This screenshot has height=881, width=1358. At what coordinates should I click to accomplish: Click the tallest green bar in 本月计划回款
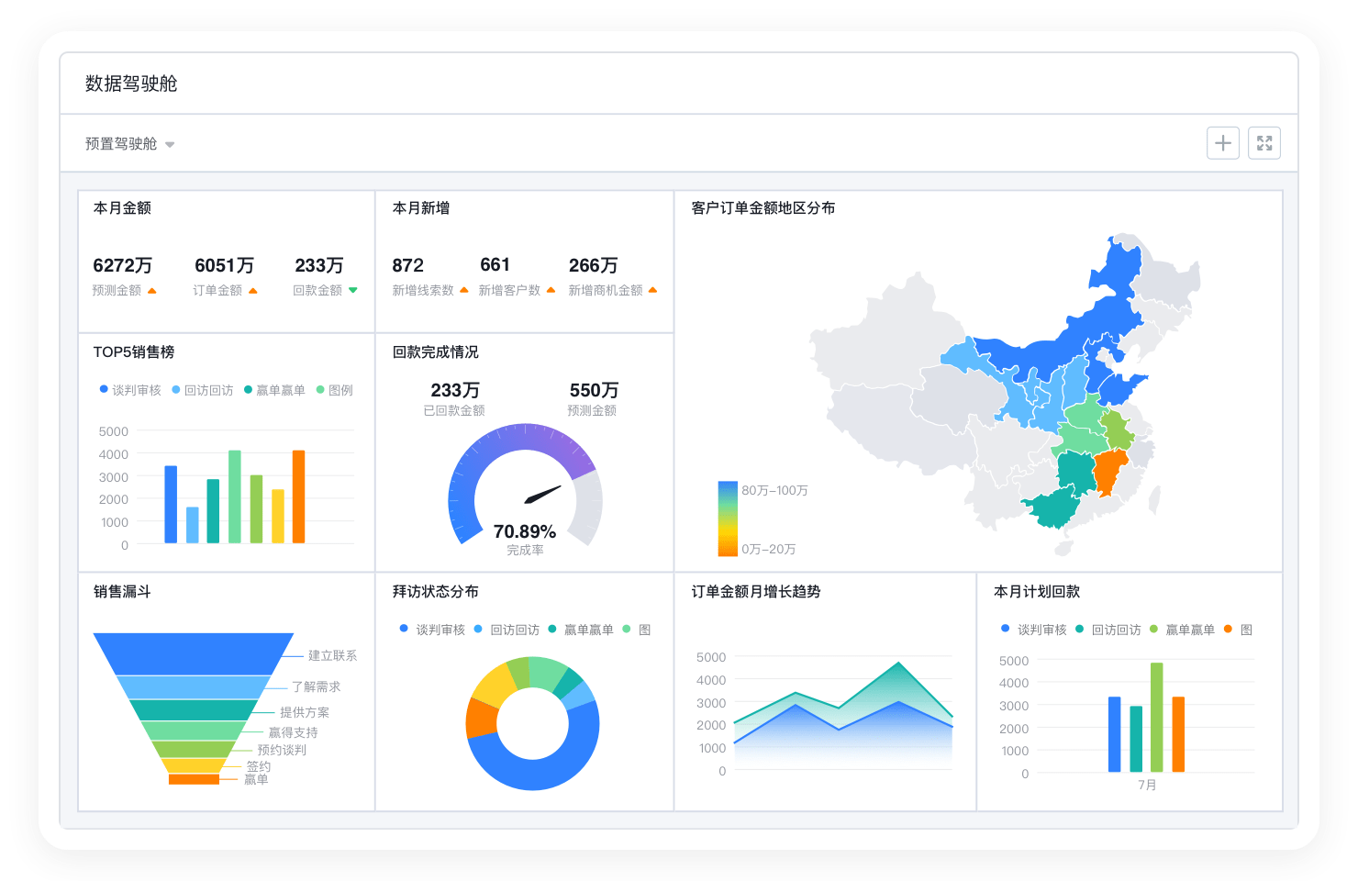coord(1156,718)
